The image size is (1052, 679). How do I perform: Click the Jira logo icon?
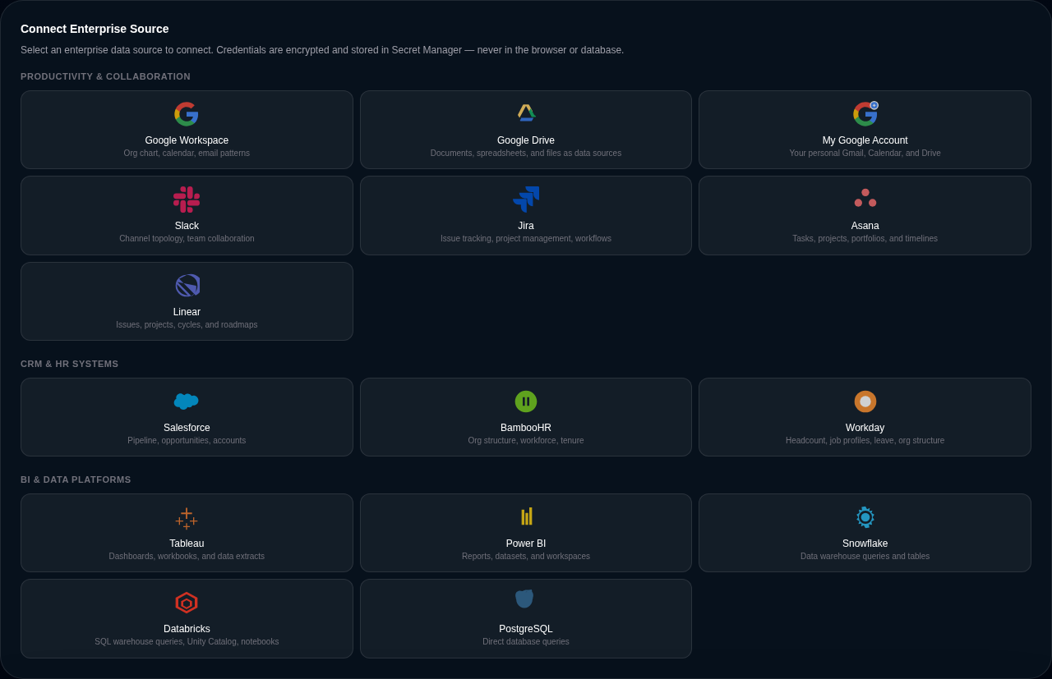coord(526,200)
